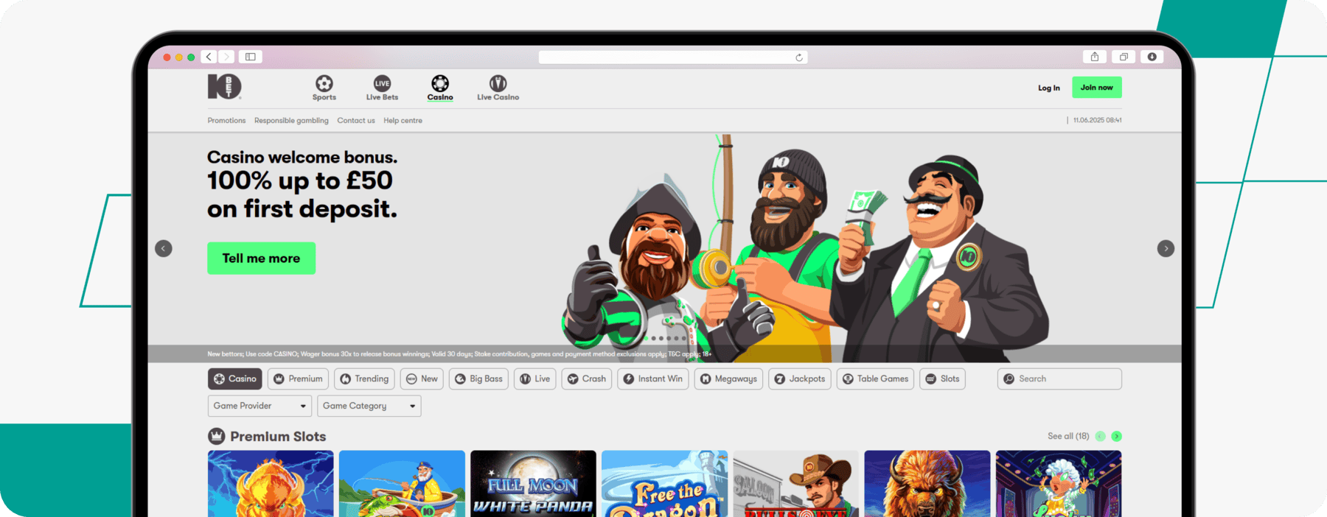Viewport: 1327px width, 517px height.
Task: Click the Premium Slots crown icon
Action: pyautogui.click(x=216, y=436)
